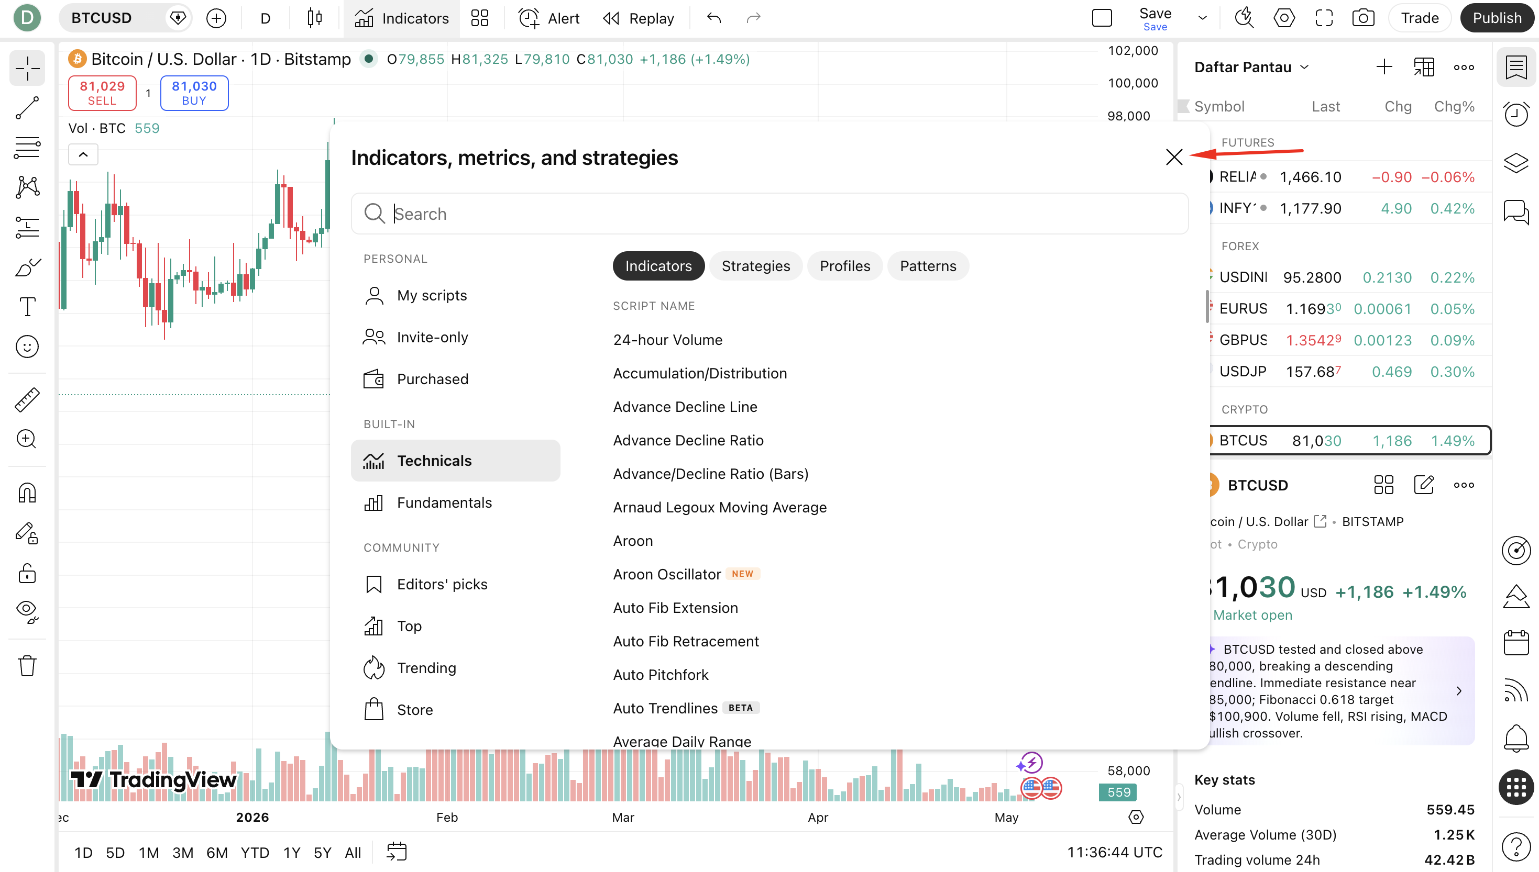Add the Aroon Oscillator indicator
Viewport: 1539px width, 872px height.
(666, 574)
